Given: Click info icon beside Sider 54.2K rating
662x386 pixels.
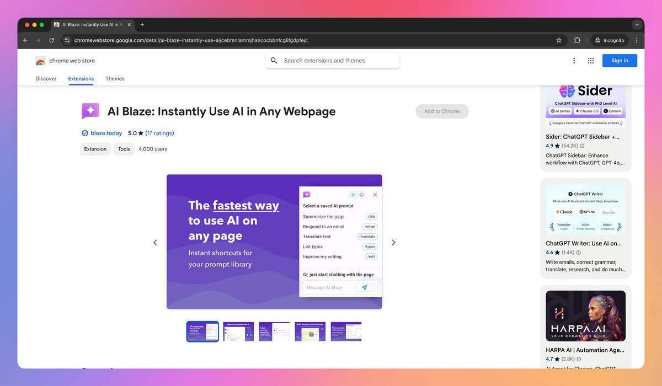Looking at the screenshot, I should [583, 146].
